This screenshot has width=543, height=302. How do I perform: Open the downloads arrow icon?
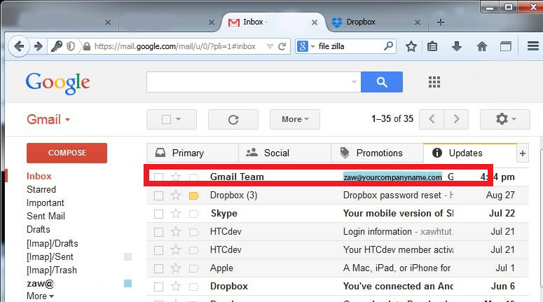click(457, 46)
